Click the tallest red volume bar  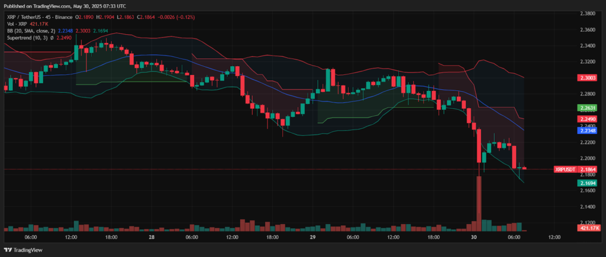[x=479, y=201]
